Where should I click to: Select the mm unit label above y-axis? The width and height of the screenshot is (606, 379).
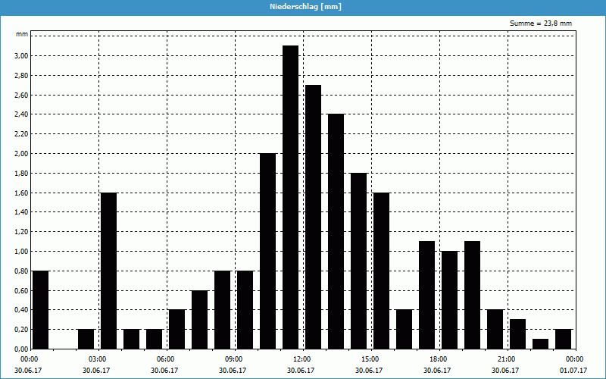(x=23, y=35)
